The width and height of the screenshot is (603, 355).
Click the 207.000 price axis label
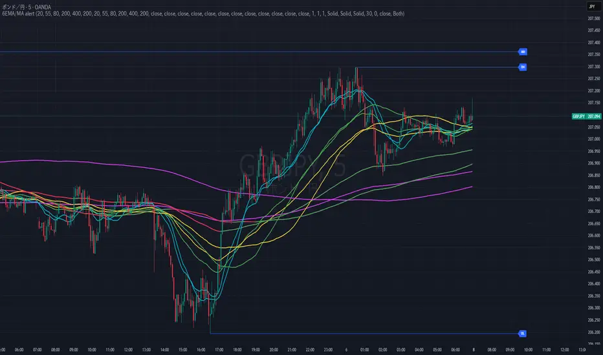[x=594, y=139]
